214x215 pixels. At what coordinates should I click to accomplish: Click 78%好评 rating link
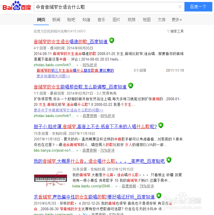pos(147,186)
